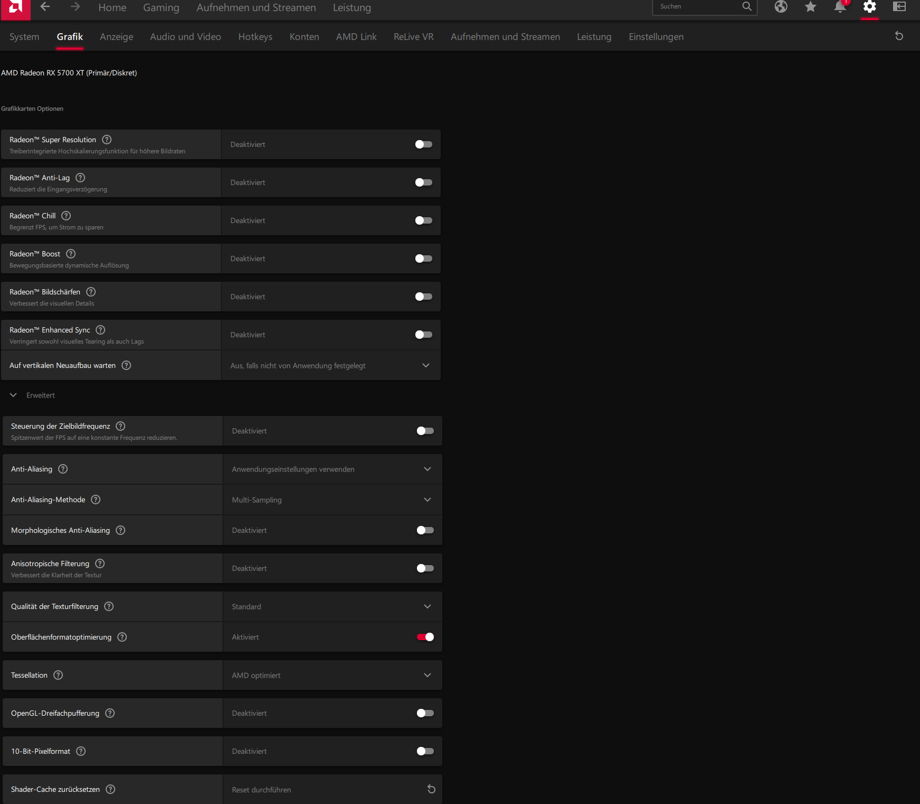Show help for Radeon Chill

coord(66,216)
